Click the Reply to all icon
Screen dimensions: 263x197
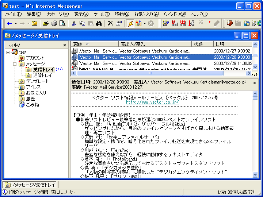[x=183, y=24]
